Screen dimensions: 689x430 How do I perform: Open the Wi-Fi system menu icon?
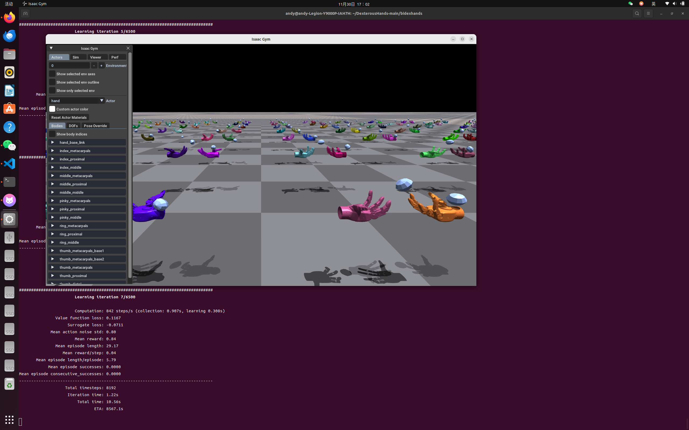(x=667, y=4)
